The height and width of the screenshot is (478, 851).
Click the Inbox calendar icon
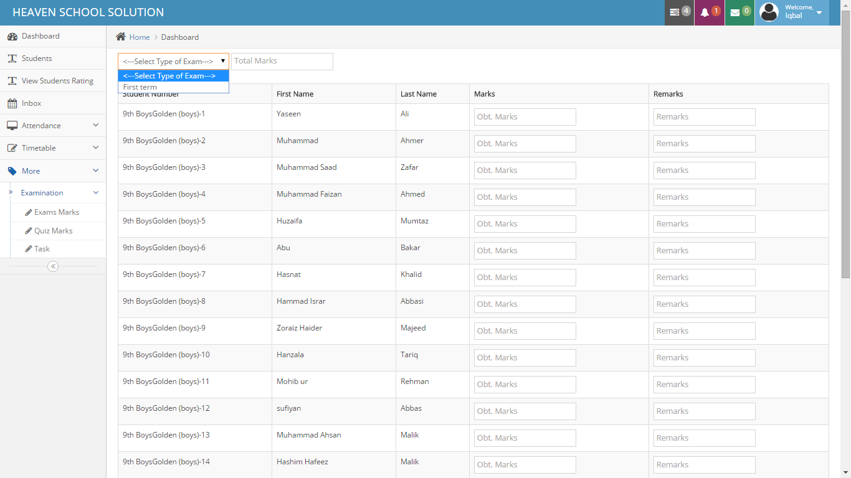click(12, 103)
